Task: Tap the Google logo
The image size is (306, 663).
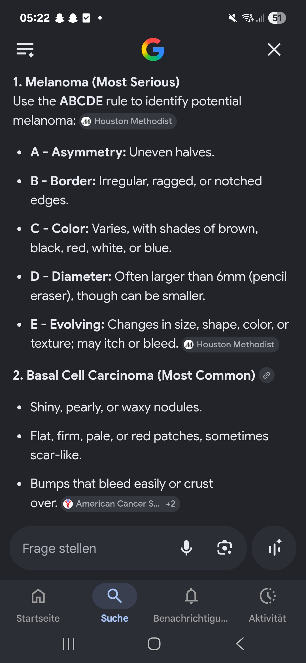Action: (153, 50)
